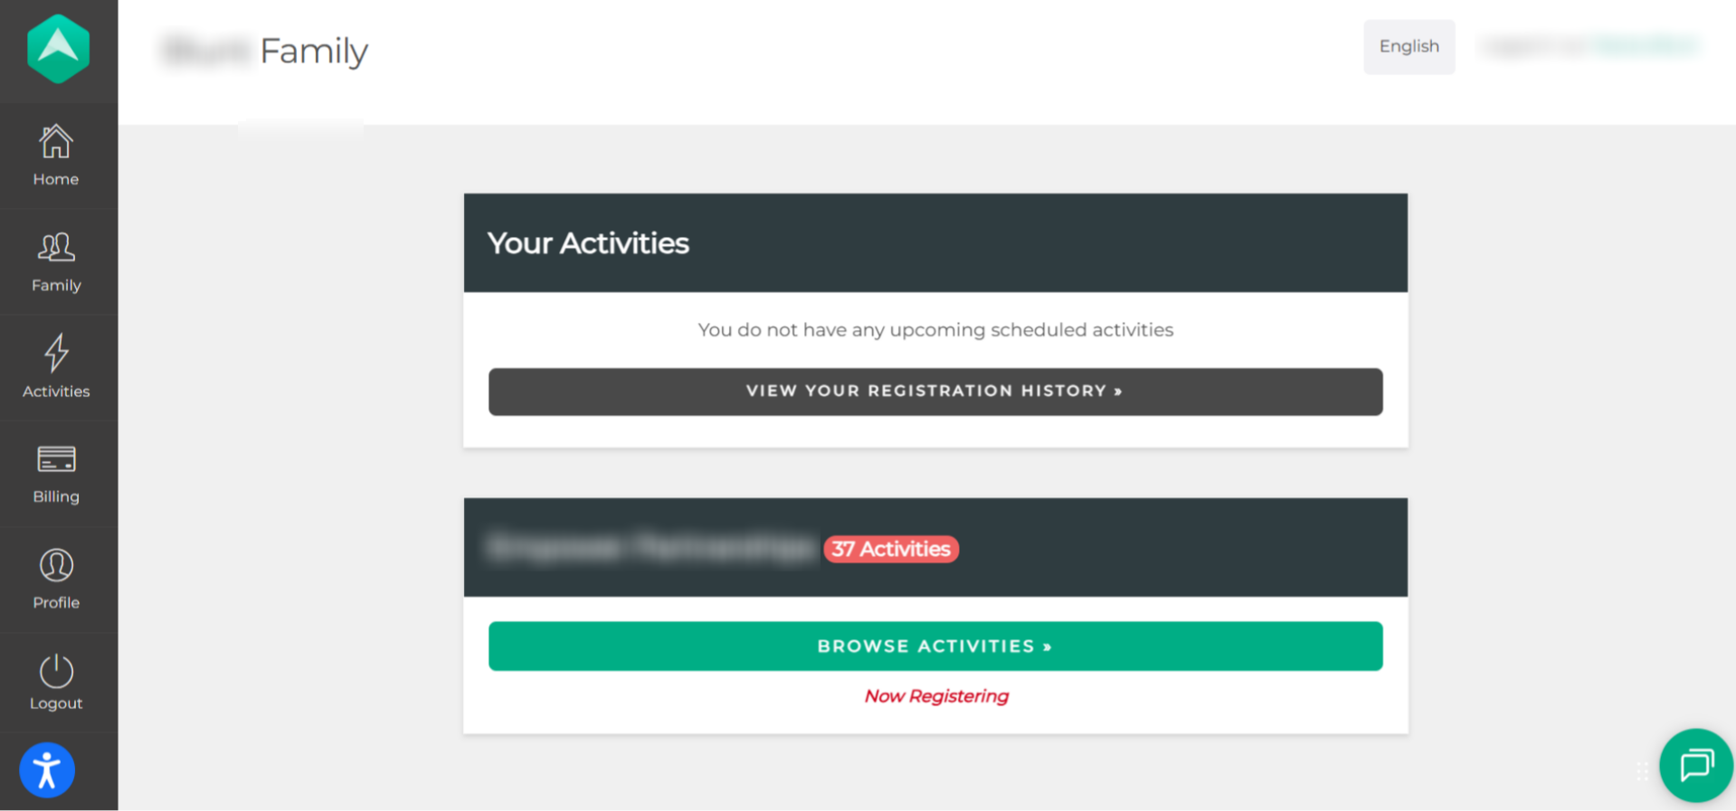Click the 37 Activities red badge
1736x811 pixels.
(891, 549)
